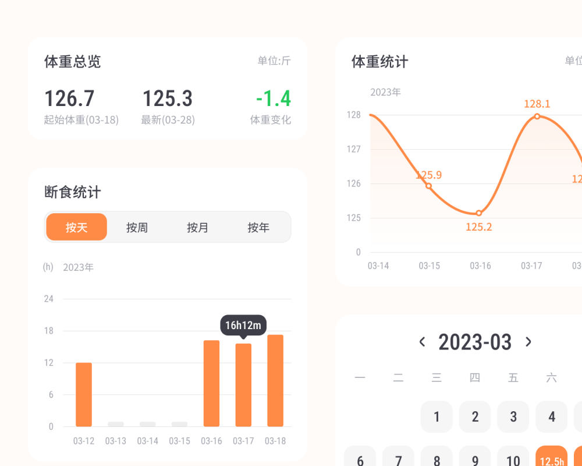Switch to the 按月 monthly tab
This screenshot has width=582, height=466.
pyautogui.click(x=197, y=227)
